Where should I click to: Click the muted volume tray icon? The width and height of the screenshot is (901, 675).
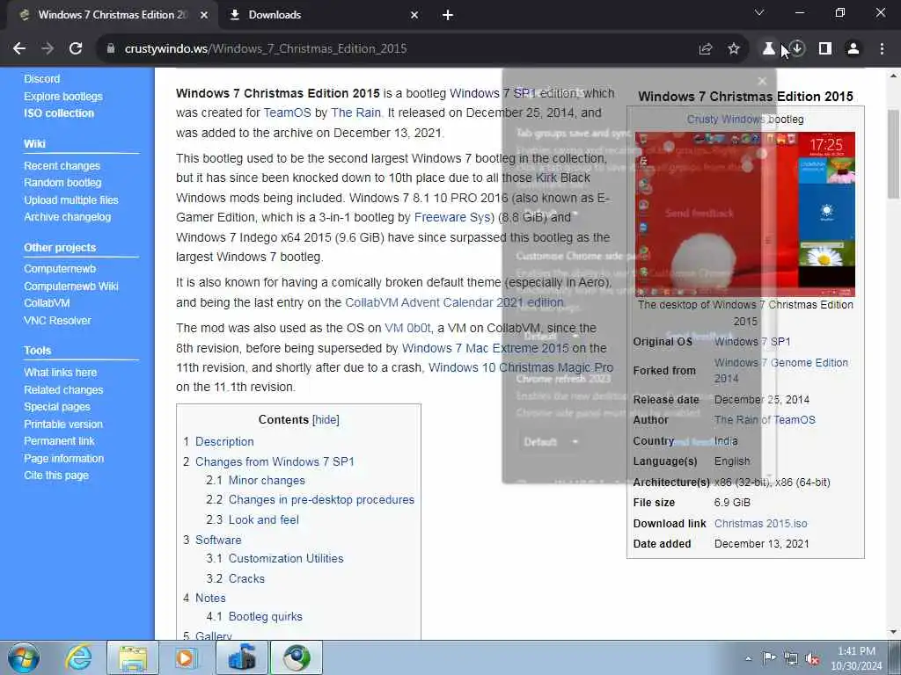point(812,658)
